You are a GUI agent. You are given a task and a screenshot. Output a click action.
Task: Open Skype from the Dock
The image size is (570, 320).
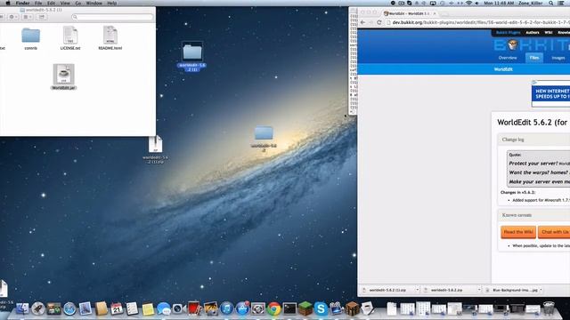[321, 308]
